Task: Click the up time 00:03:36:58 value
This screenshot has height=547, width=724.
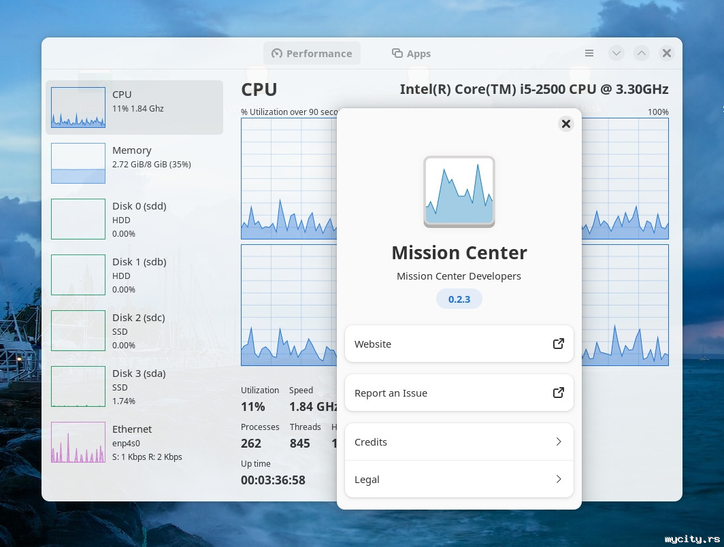Action: (273, 480)
